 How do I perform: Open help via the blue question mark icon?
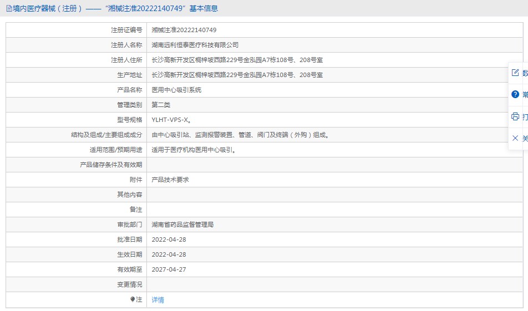515,94
